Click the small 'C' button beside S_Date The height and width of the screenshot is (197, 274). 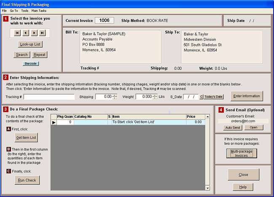[x=201, y=97]
